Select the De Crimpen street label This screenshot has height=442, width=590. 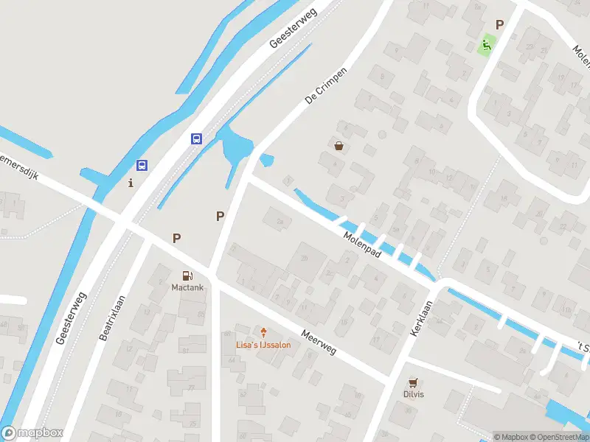326,86
